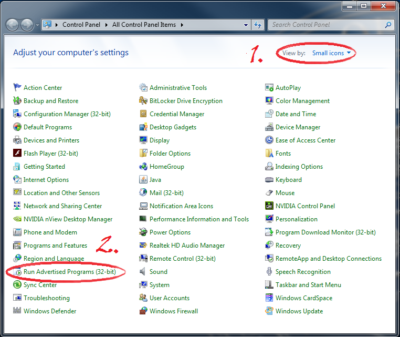Click the Run Advertised Programs icon

[x=17, y=272]
